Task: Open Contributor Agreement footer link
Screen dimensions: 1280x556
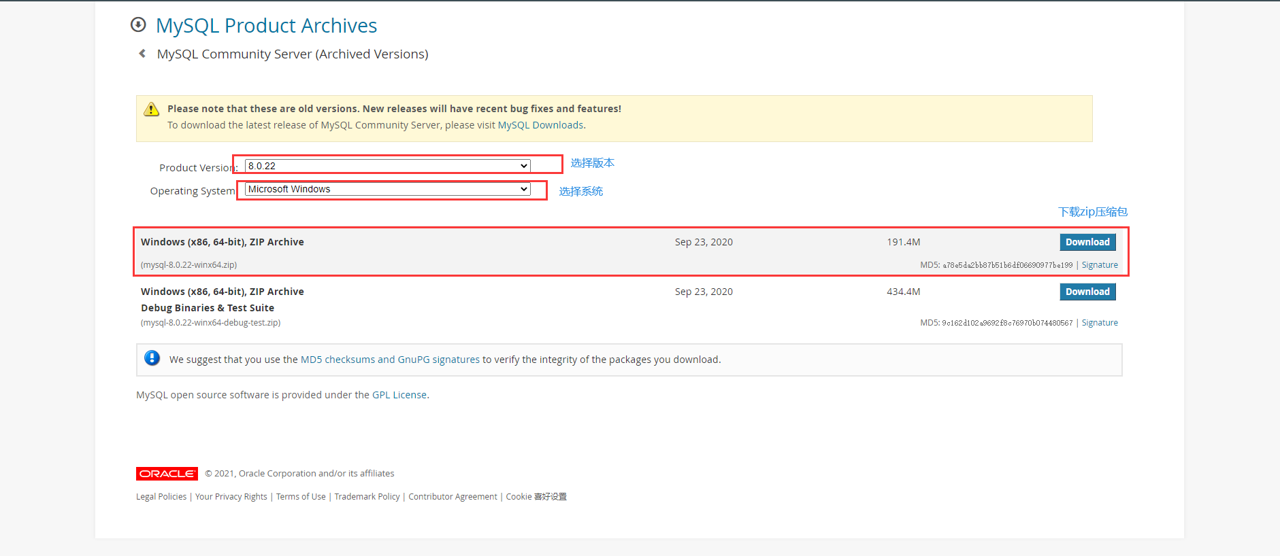Action: [453, 497]
